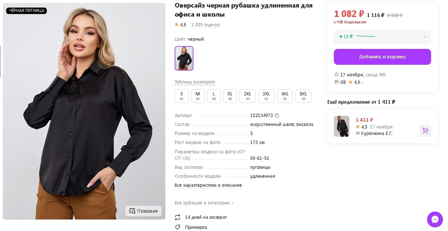Select the черный color swatch

184,58
